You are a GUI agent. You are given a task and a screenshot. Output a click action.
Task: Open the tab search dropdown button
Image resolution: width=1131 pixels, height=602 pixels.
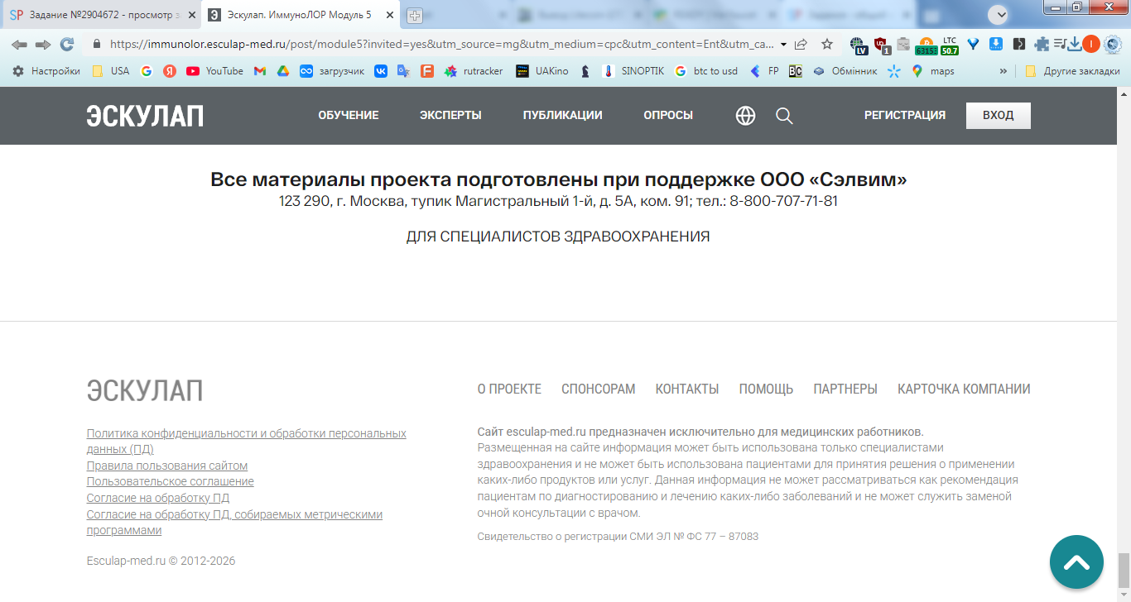pyautogui.click(x=999, y=14)
